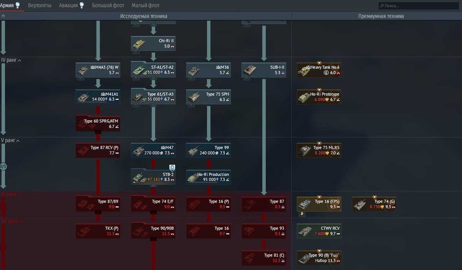Viewport: 462px width, 270px height.
Task: Switch to the Большой флот tab
Action: tap(108, 5)
